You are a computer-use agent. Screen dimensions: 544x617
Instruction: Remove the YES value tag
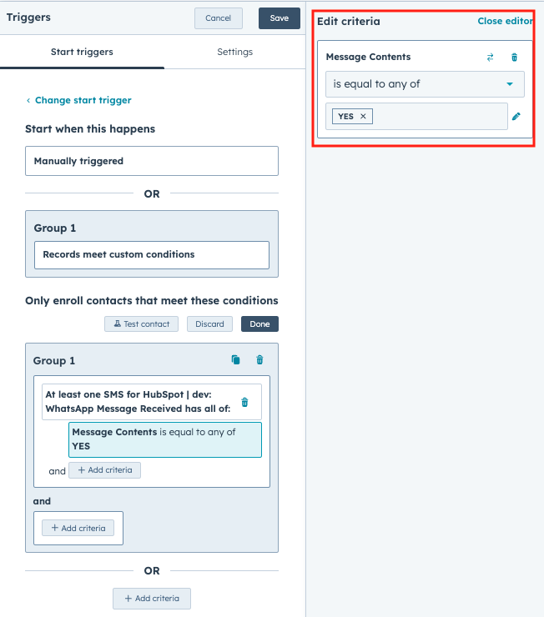(x=363, y=117)
